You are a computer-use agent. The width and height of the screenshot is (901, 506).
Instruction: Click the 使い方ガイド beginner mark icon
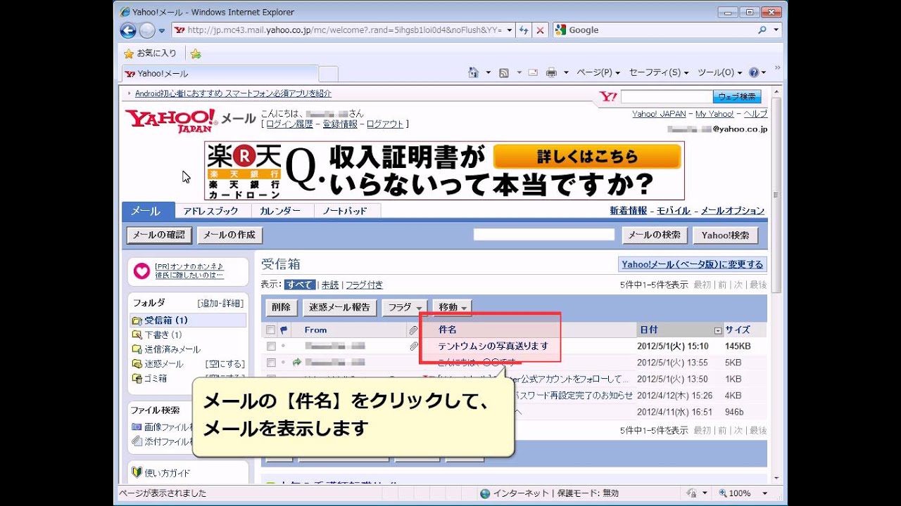click(137, 472)
